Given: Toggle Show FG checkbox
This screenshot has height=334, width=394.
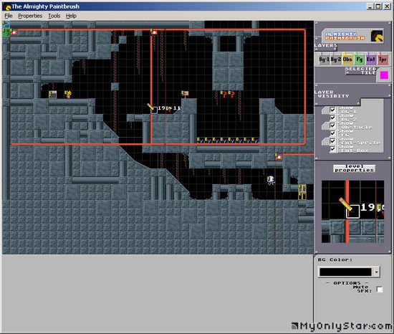Looking at the screenshot, I should [x=332, y=133].
